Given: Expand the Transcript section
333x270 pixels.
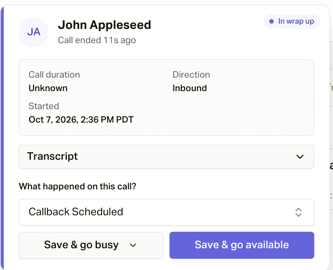Looking at the screenshot, I should click(x=166, y=157).
